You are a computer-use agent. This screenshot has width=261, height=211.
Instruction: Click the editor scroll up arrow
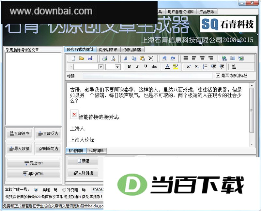(252, 85)
